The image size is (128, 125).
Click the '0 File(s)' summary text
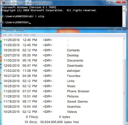(x=32, y=117)
